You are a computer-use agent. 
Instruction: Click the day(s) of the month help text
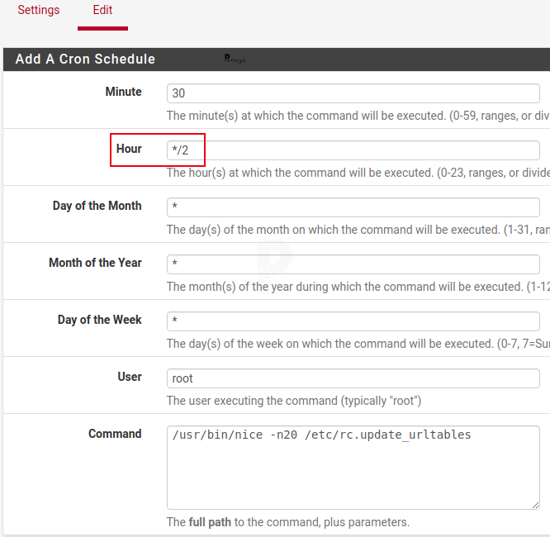(358, 230)
